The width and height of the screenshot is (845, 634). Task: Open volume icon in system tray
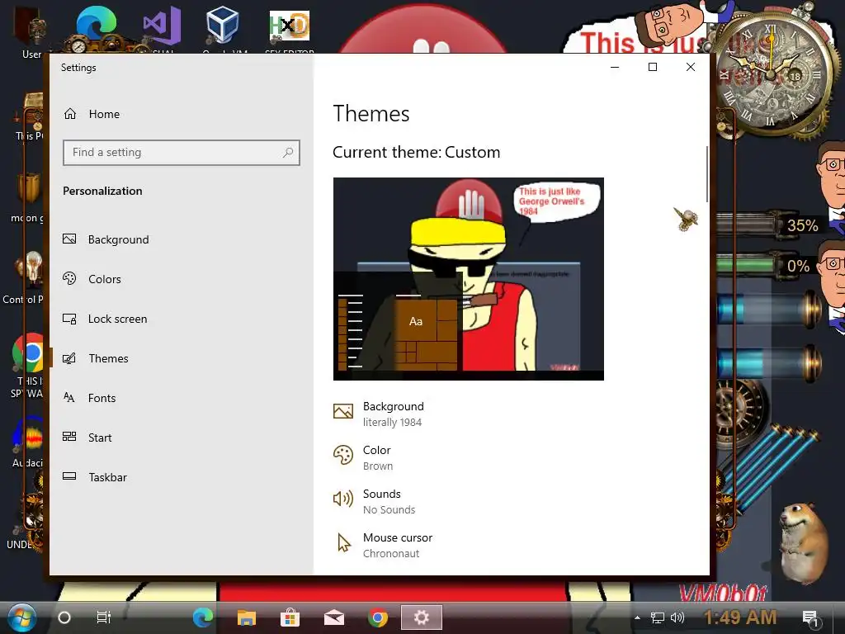(677, 617)
